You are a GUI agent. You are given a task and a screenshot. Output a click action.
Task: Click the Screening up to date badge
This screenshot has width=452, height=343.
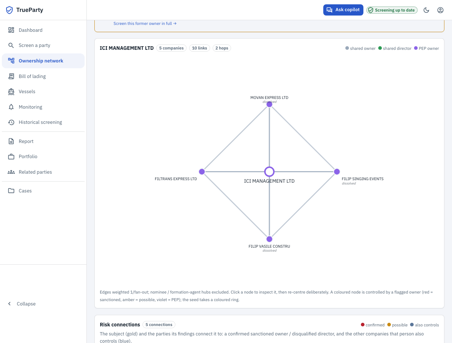pos(392,10)
